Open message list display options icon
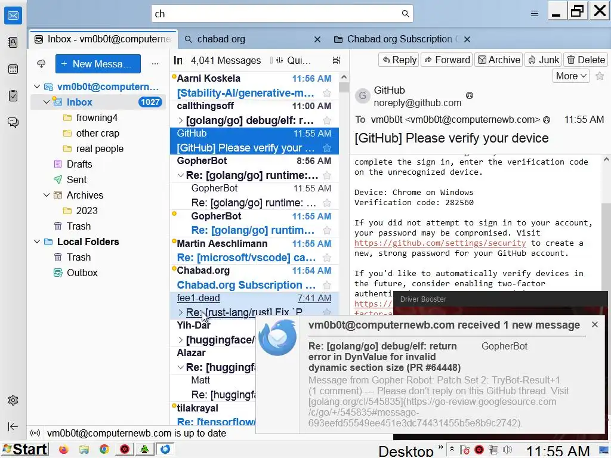Viewport: 611px width, 458px height. [x=337, y=60]
